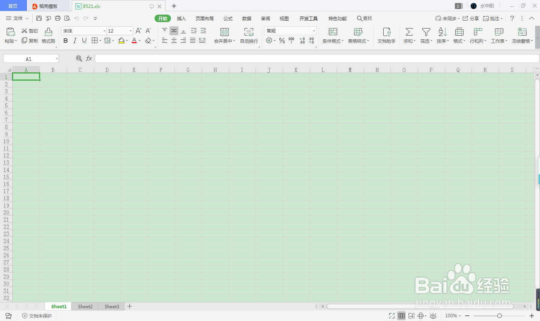Click increase decimal places icon
The height and width of the screenshot is (321, 540).
click(302, 40)
